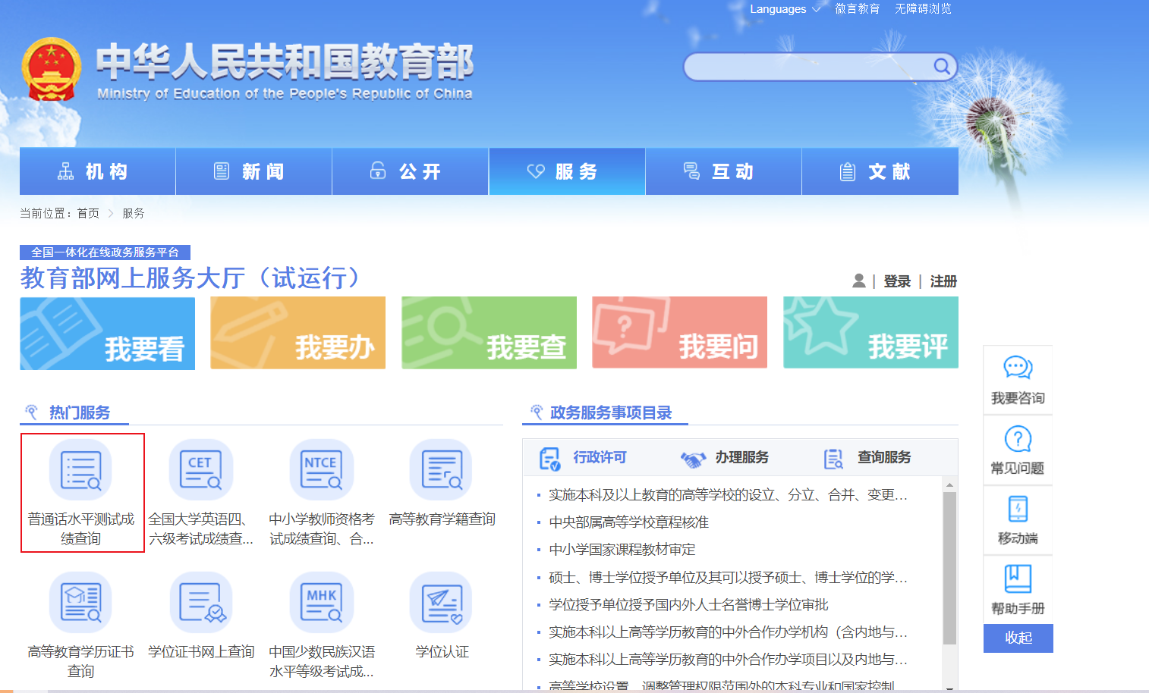This screenshot has height=693, width=1149.
Task: Open 实施本科及以上教育的高等学校的设立 item
Action: 728,494
